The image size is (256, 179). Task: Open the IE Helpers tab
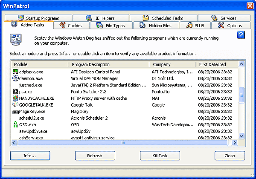[x=101, y=18]
